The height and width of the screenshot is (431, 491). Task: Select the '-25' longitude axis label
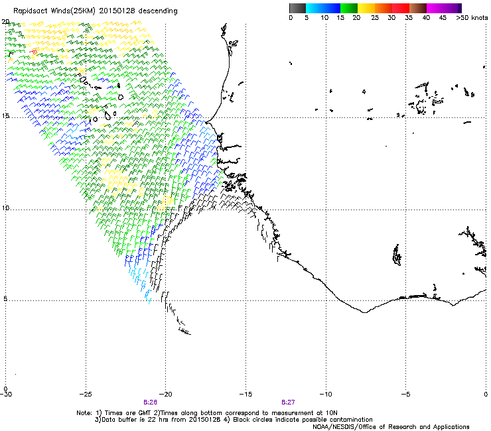(x=86, y=395)
